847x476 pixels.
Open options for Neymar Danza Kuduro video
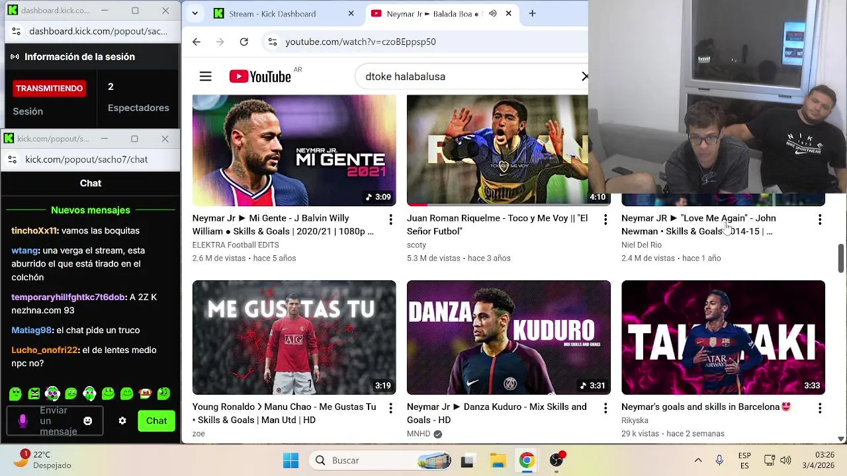click(x=605, y=409)
